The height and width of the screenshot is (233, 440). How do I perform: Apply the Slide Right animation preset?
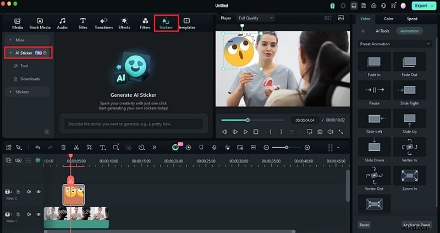coord(409,93)
